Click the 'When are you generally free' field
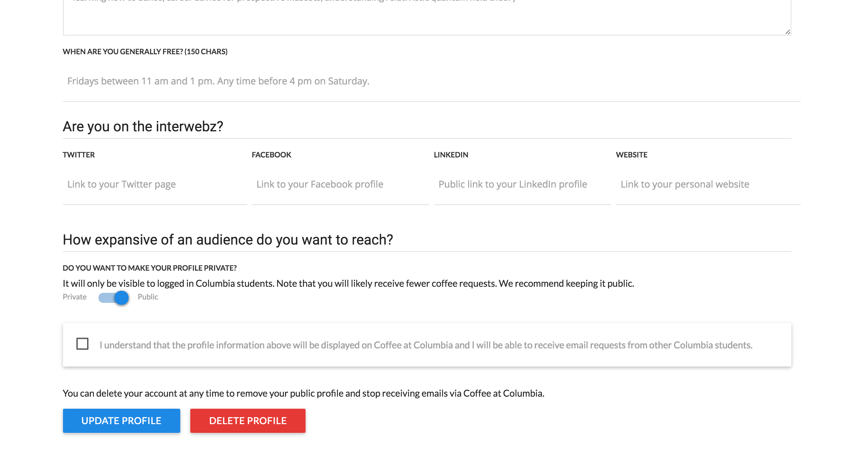This screenshot has height=465, width=851. click(431, 81)
